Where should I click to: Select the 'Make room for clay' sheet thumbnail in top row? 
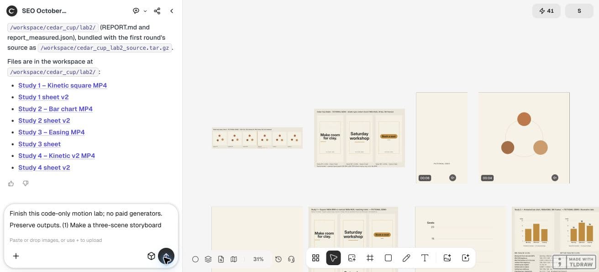point(359,138)
